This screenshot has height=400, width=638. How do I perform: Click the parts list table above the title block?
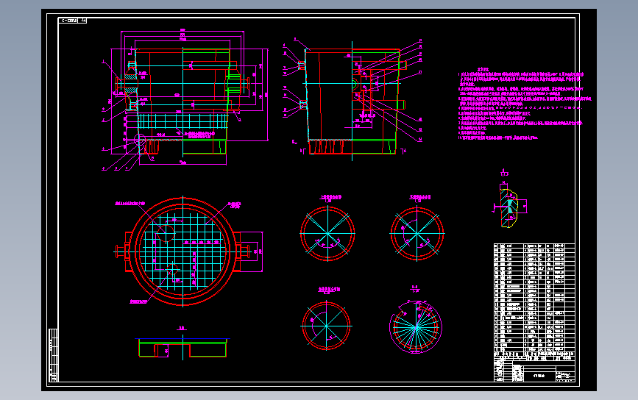click(534, 298)
